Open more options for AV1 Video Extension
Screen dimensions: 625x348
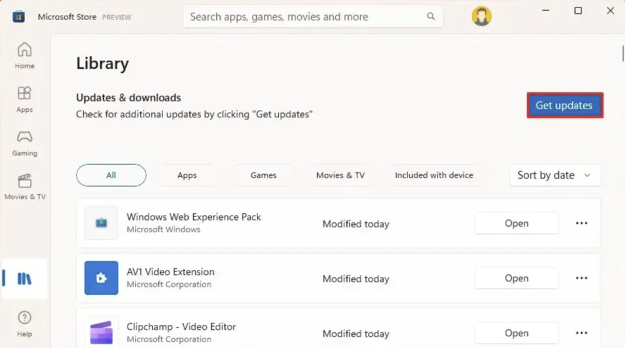pos(581,278)
